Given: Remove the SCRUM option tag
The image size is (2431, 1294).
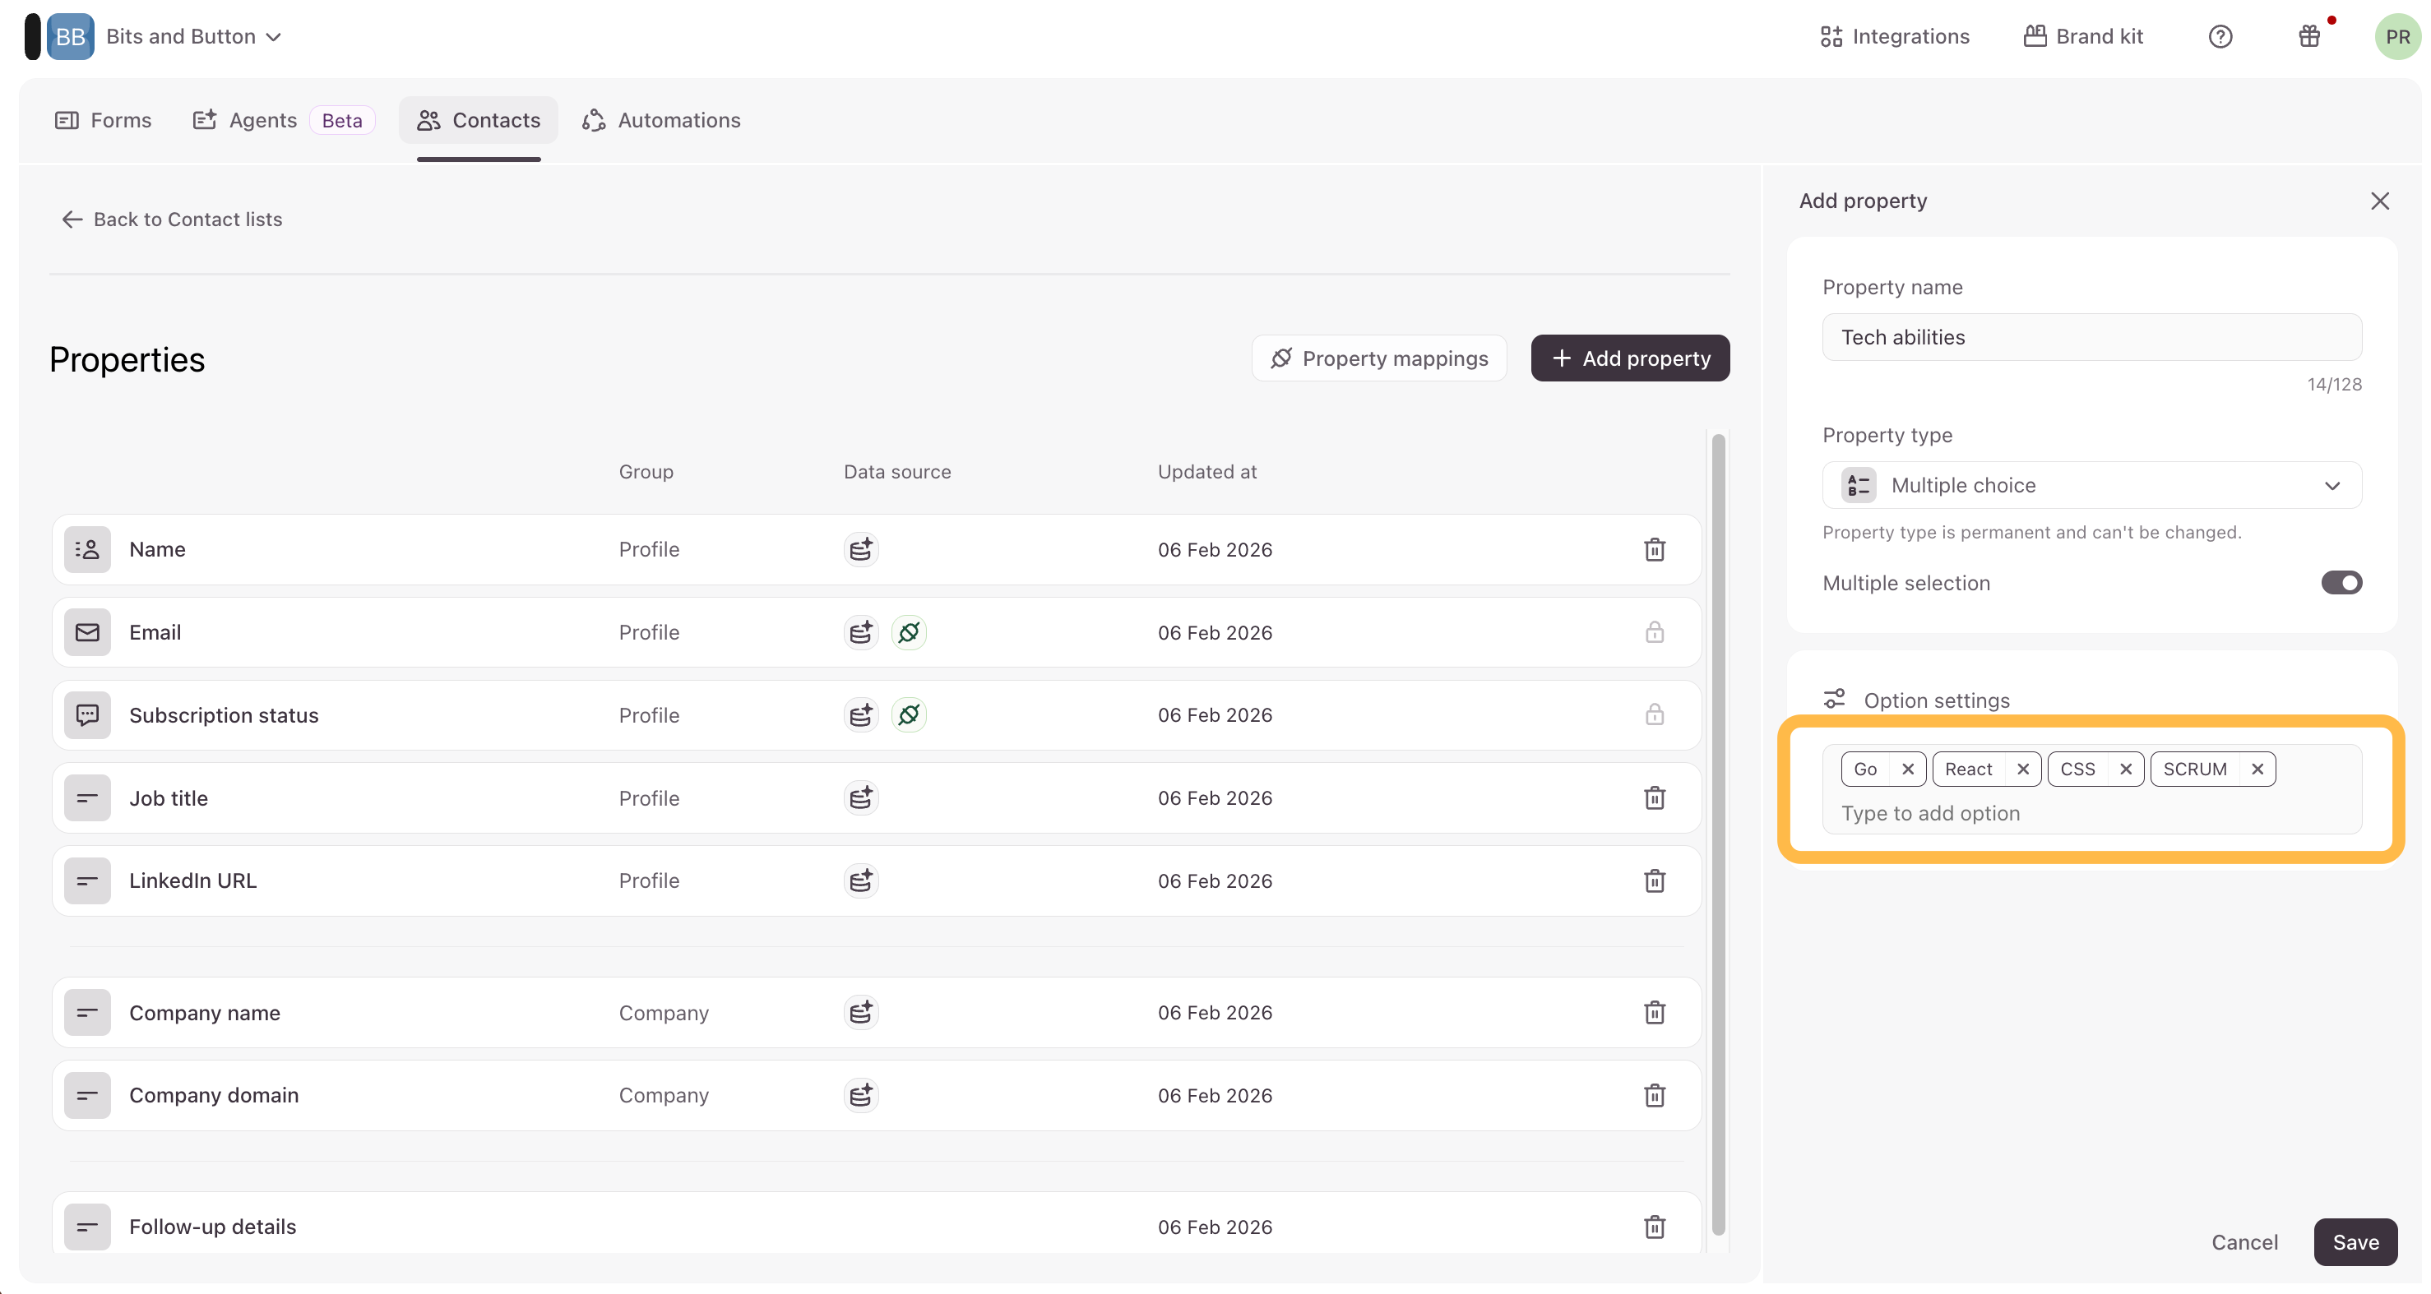Looking at the screenshot, I should point(2257,769).
